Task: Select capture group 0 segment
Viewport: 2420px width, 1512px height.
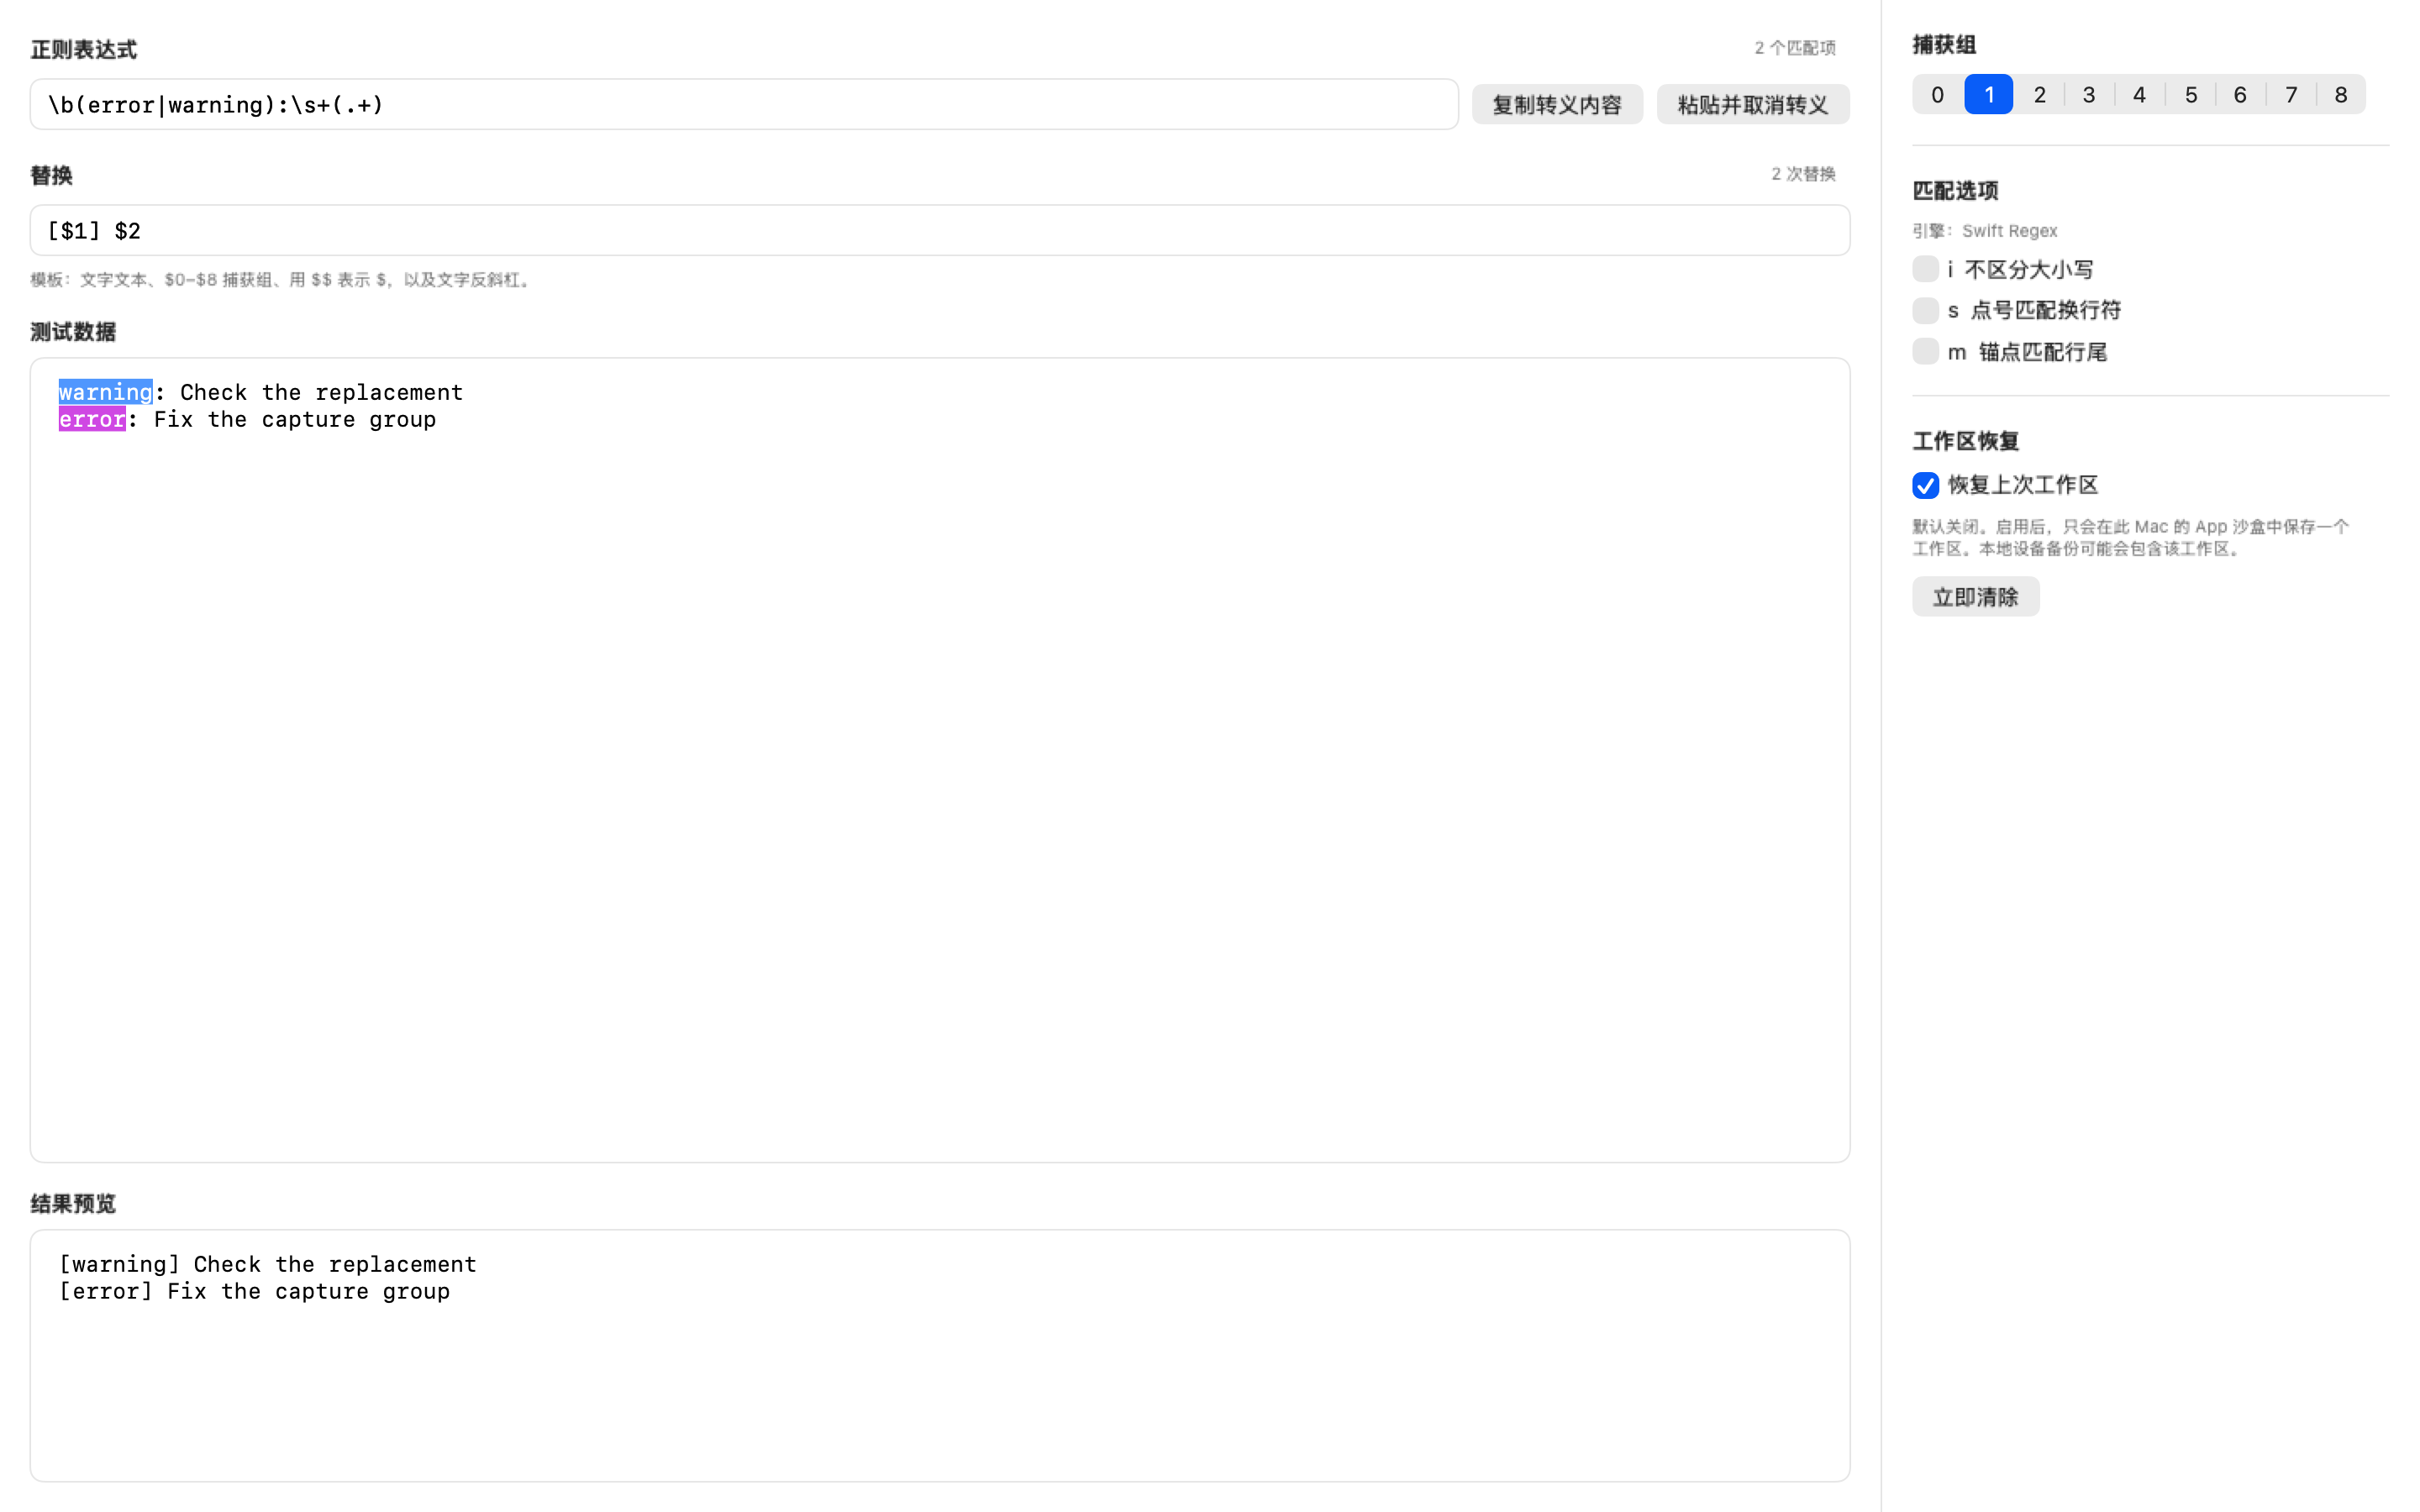Action: [1938, 95]
